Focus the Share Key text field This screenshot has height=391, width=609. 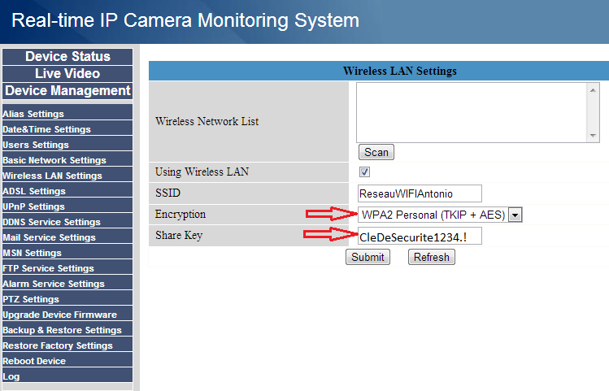coord(420,236)
